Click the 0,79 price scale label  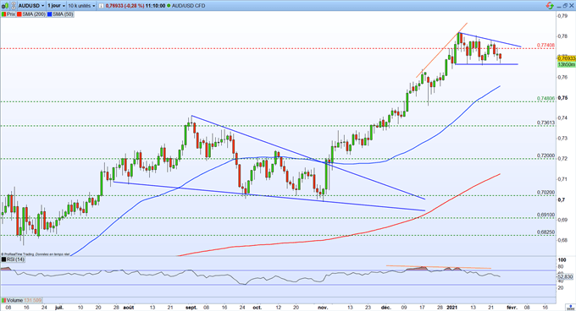562,16
